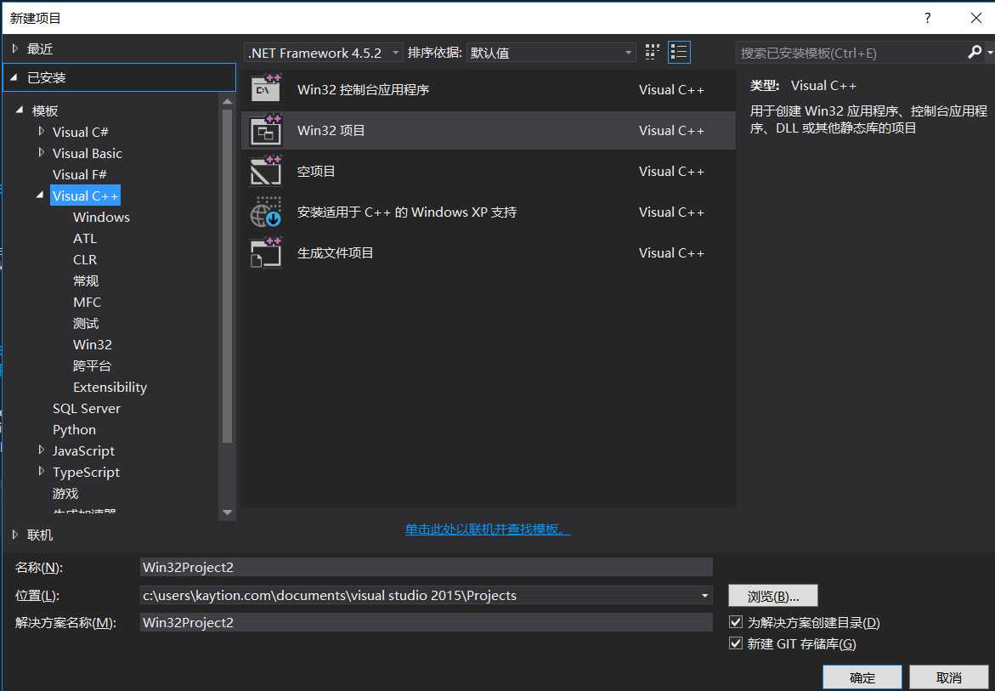This screenshot has width=995, height=691.
Task: Expand the 联机 section
Action: 15,535
